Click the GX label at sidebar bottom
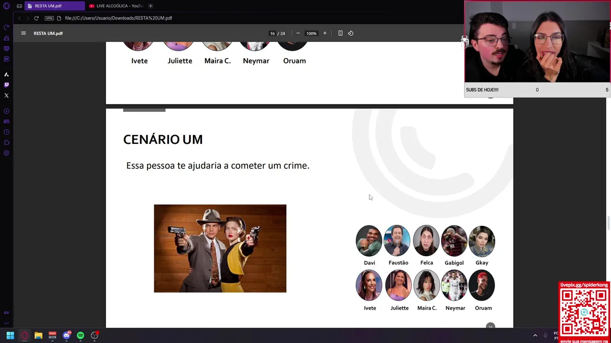Screen dimensions: 611x343 (6, 313)
